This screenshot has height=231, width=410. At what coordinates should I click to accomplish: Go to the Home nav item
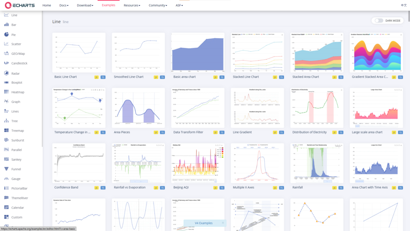click(47, 6)
